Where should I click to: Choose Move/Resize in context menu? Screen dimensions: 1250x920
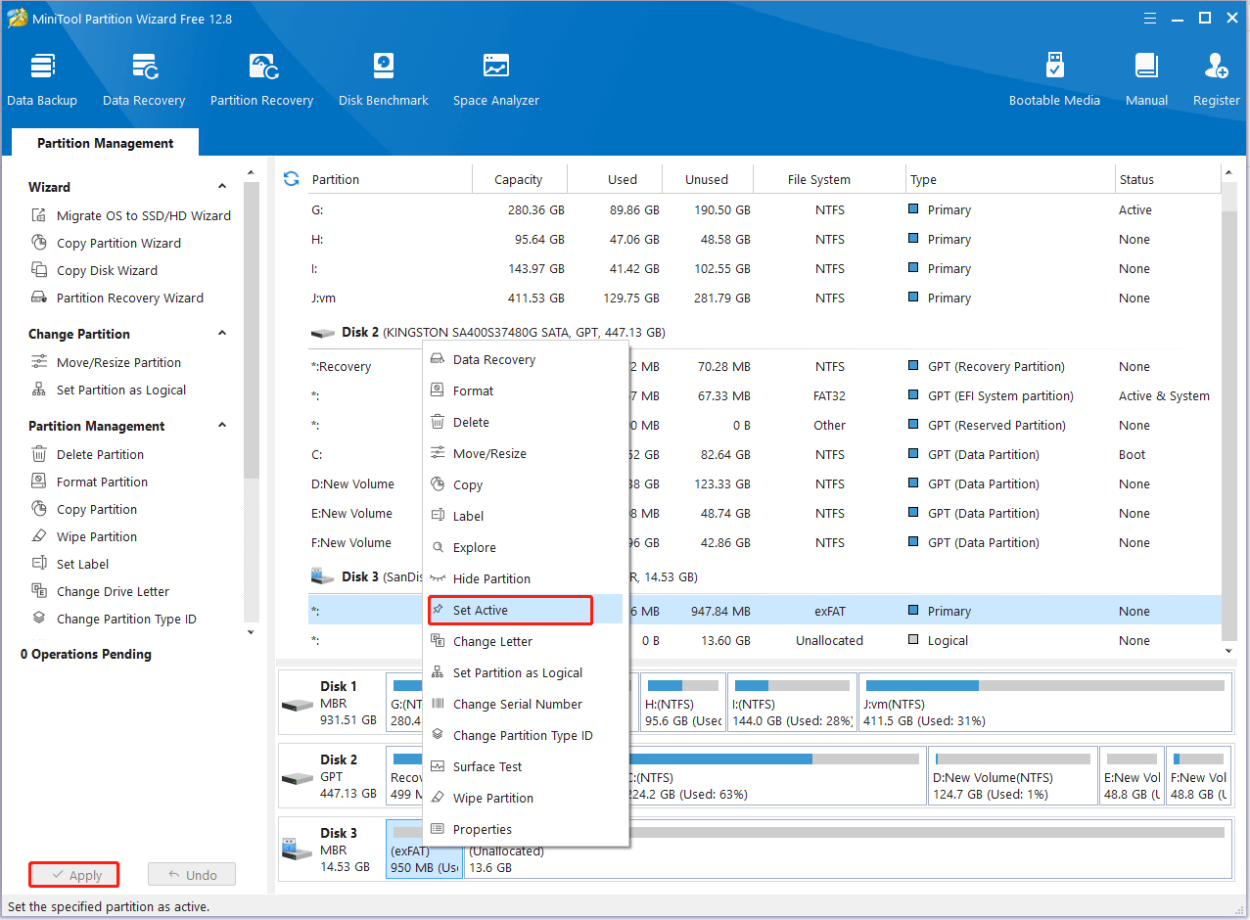pyautogui.click(x=526, y=453)
